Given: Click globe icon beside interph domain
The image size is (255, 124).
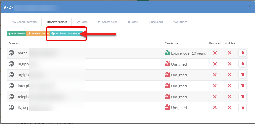Looking at the screenshot, I should pos(11,86).
